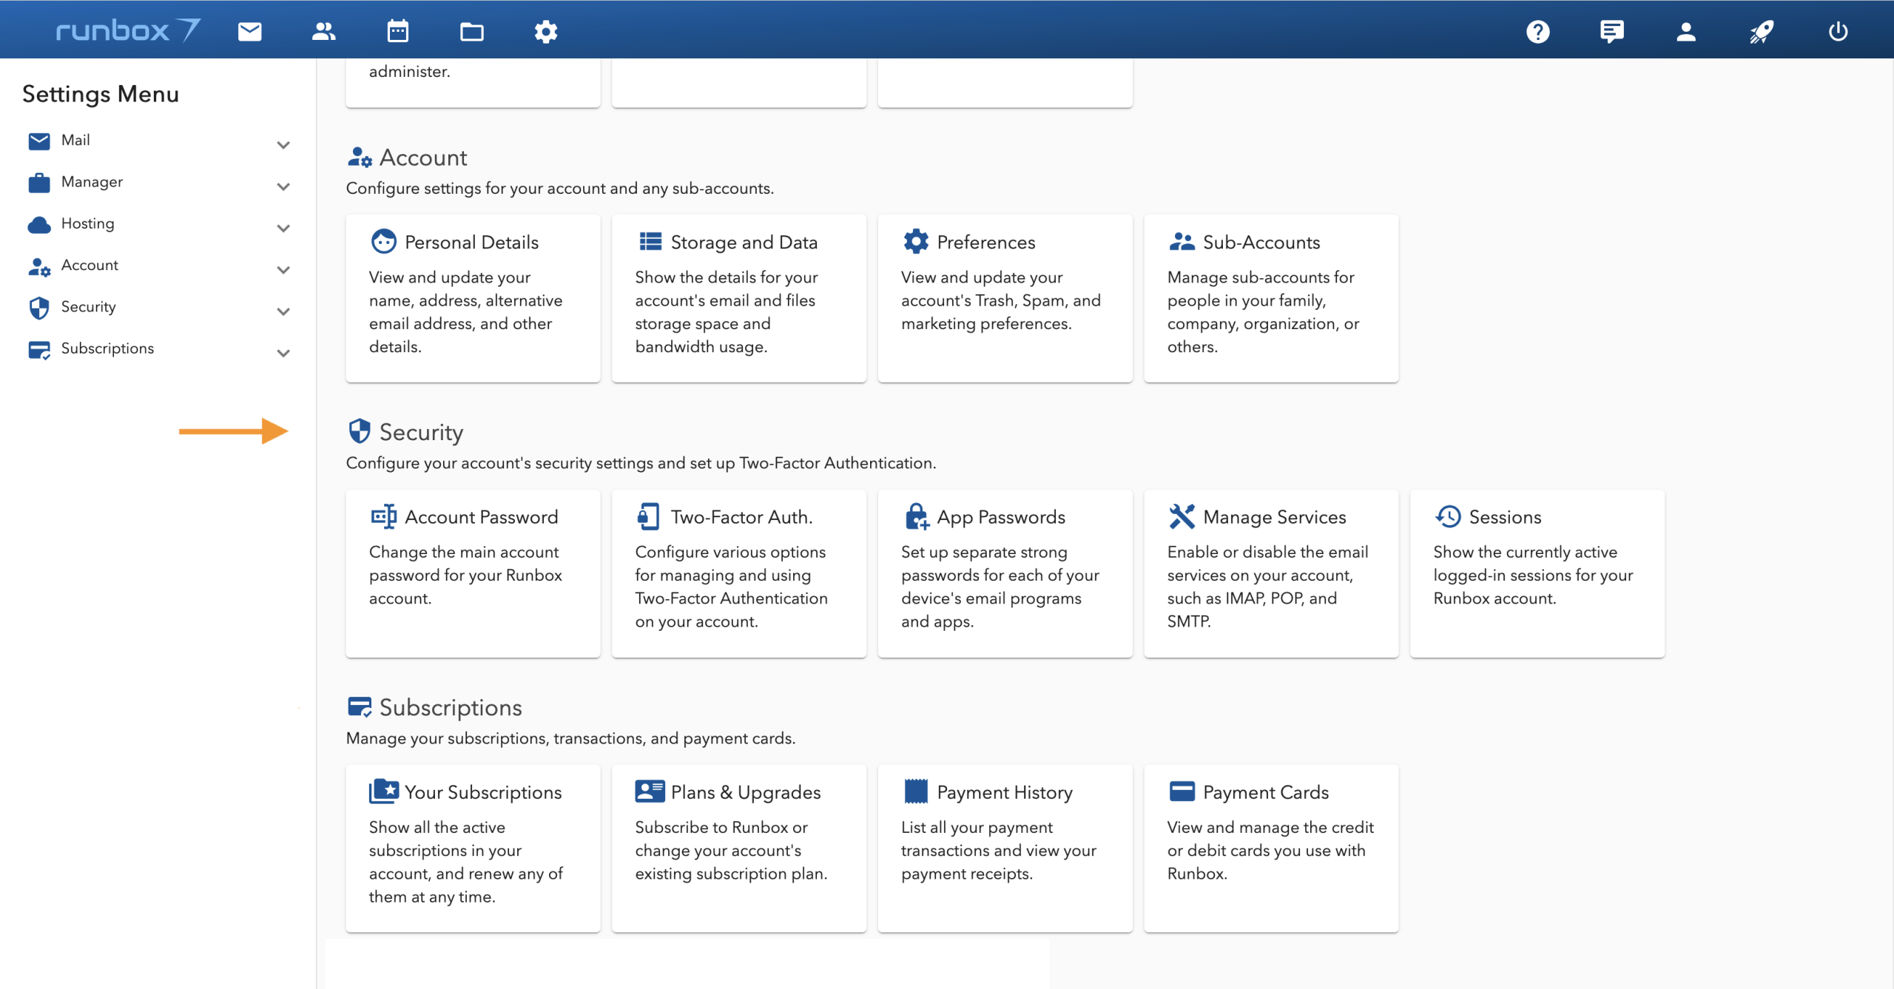Click the Runbox 7 logo

pyautogui.click(x=127, y=30)
